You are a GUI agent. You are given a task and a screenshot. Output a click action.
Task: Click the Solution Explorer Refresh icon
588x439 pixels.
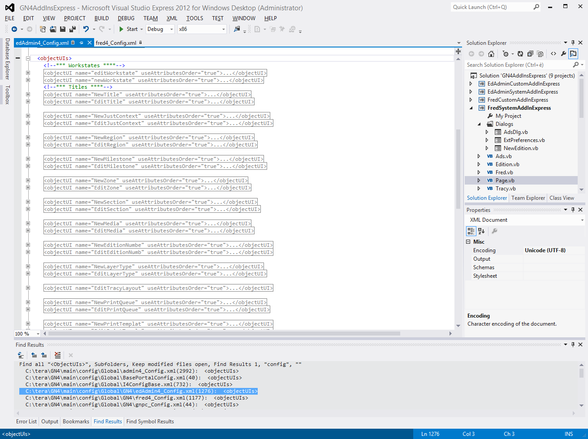click(x=520, y=54)
